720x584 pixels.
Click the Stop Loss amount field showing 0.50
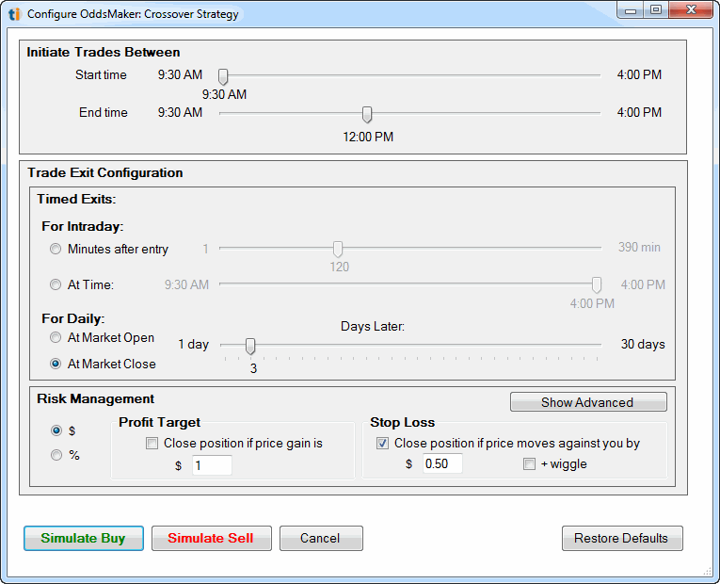441,464
